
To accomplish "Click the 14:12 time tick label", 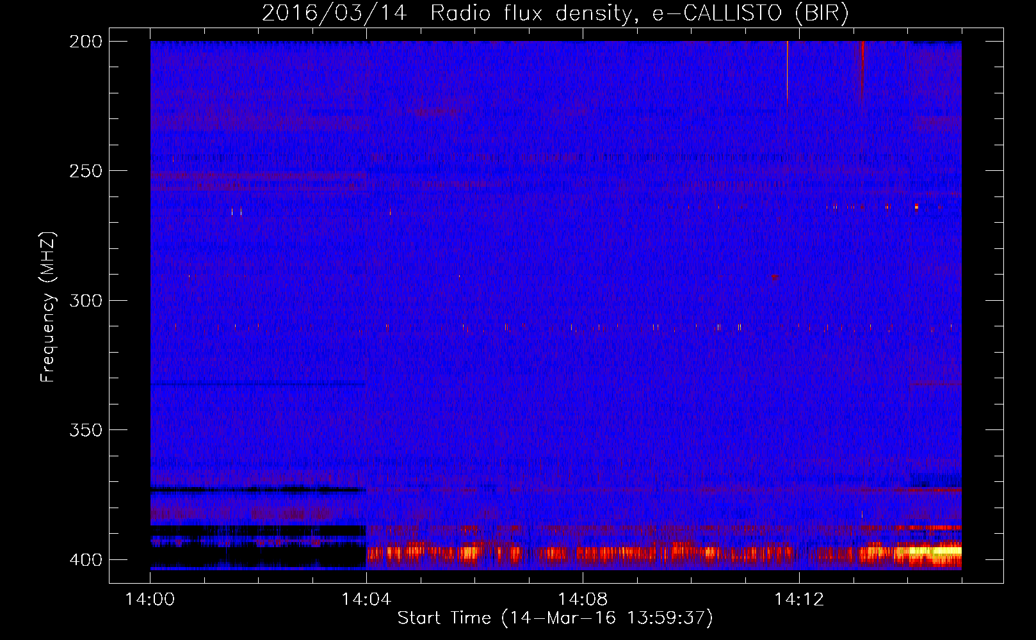I will coord(799,600).
